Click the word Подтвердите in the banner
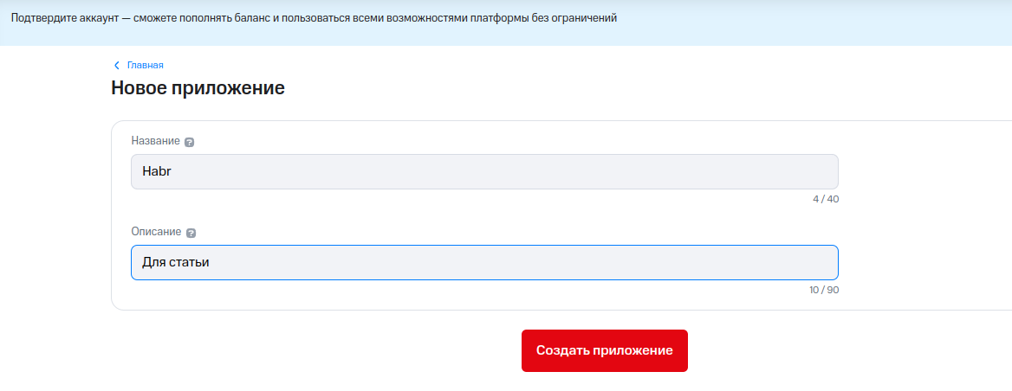This screenshot has height=391, width=1012. tap(39, 18)
